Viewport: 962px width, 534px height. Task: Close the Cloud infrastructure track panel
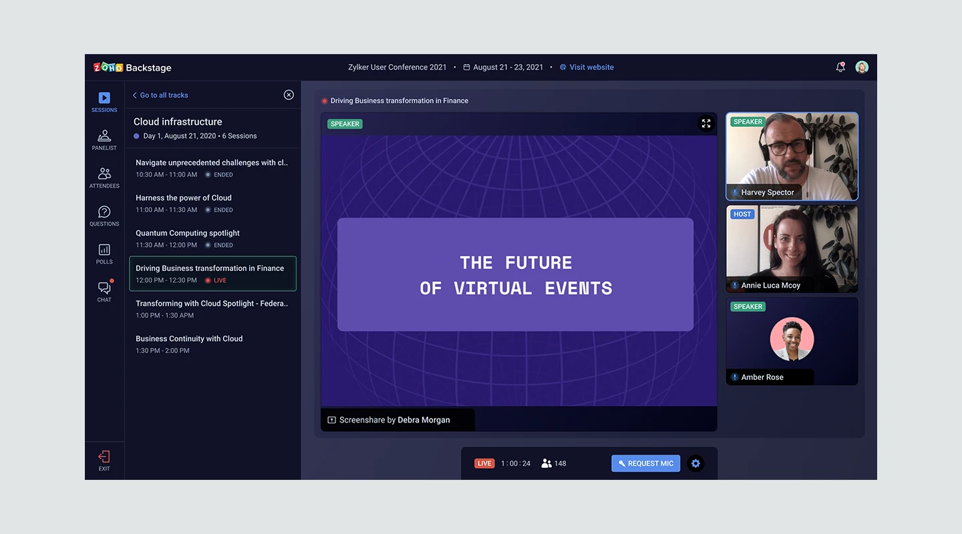coord(289,95)
